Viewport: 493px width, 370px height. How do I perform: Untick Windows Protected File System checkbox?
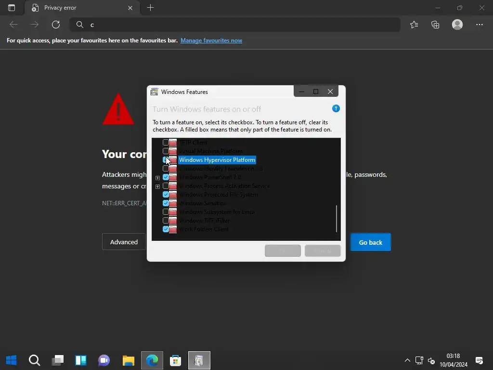(166, 195)
